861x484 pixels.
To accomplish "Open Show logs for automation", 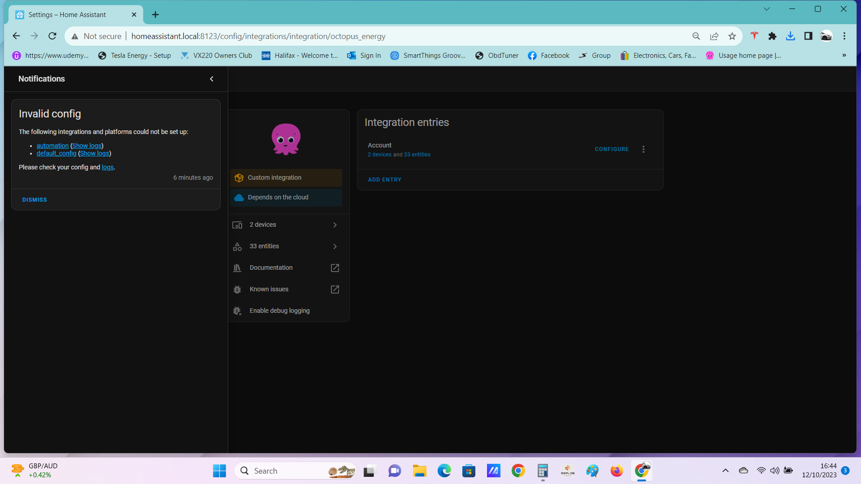I will [x=87, y=145].
